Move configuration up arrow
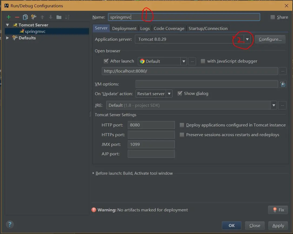The height and width of the screenshot is (234, 293). [42, 17]
